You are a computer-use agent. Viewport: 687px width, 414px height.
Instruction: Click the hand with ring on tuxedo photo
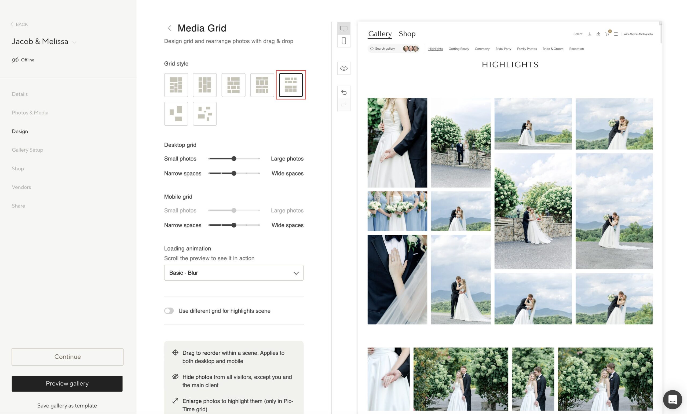pyautogui.click(x=397, y=279)
